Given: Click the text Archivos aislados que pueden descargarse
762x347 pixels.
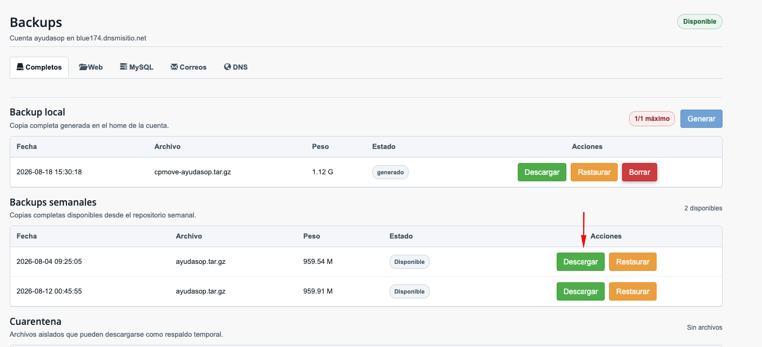Looking at the screenshot, I should tap(116, 334).
